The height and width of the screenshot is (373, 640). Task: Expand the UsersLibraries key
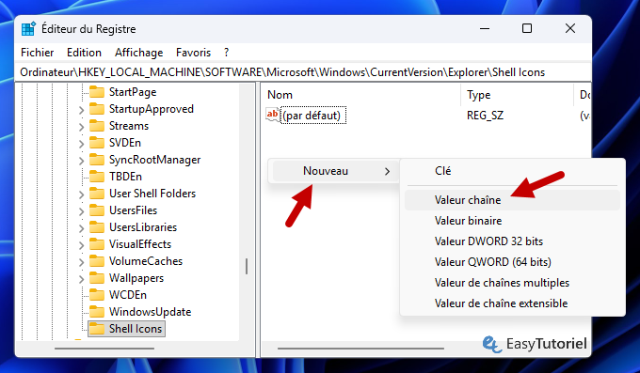coord(81,228)
